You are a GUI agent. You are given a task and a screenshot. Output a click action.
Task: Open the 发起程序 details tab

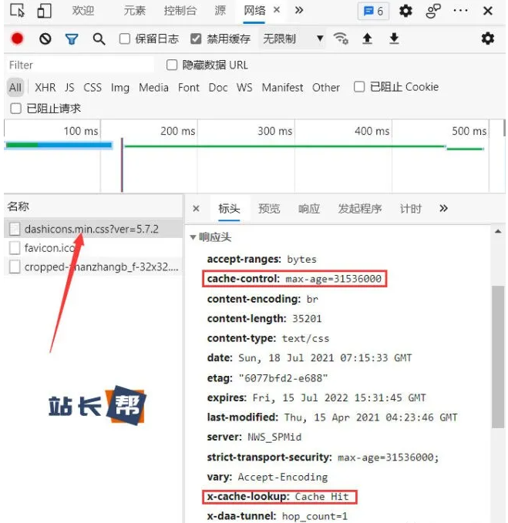[360, 209]
